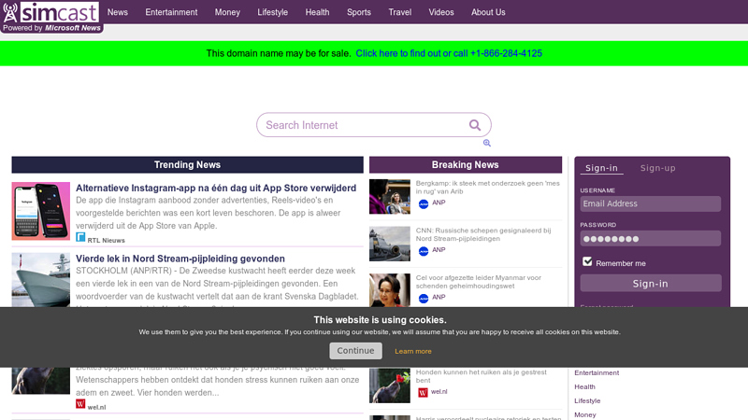Click the sidebar Lifestyle link
This screenshot has height=420, width=748.
[587, 401]
